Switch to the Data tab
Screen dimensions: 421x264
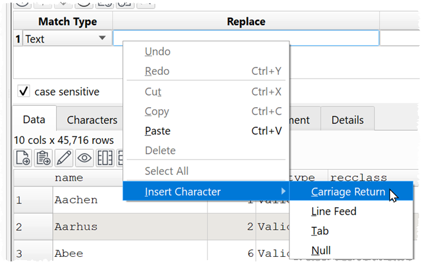[x=34, y=120]
